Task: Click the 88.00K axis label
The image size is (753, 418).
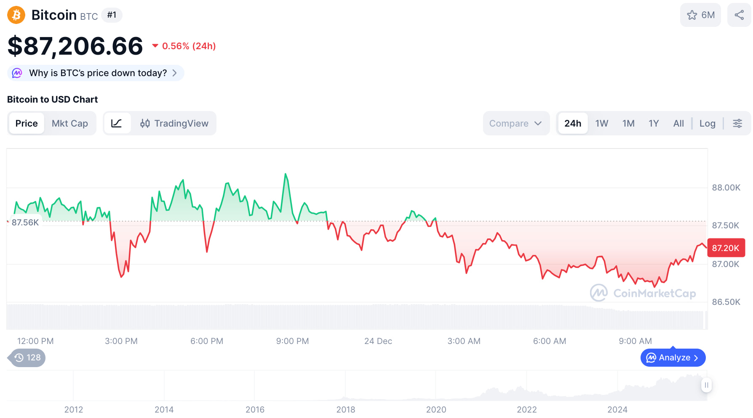Action: [726, 188]
